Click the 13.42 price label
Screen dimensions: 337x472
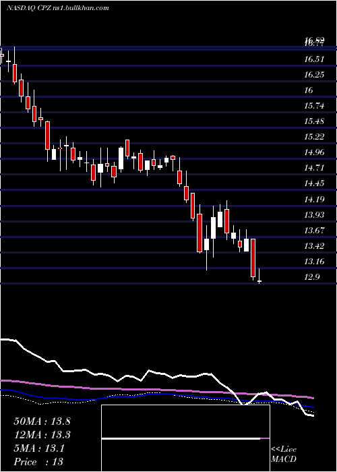[314, 246]
